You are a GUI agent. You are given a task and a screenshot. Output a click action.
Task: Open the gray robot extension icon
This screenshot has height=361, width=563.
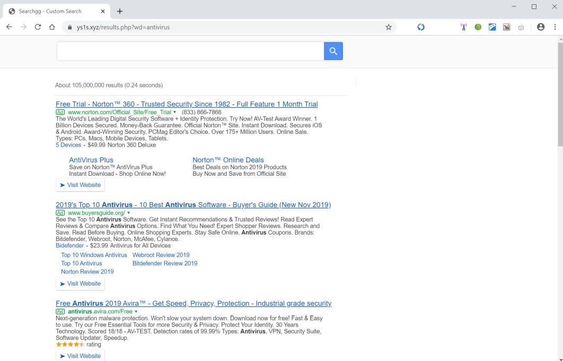521,27
